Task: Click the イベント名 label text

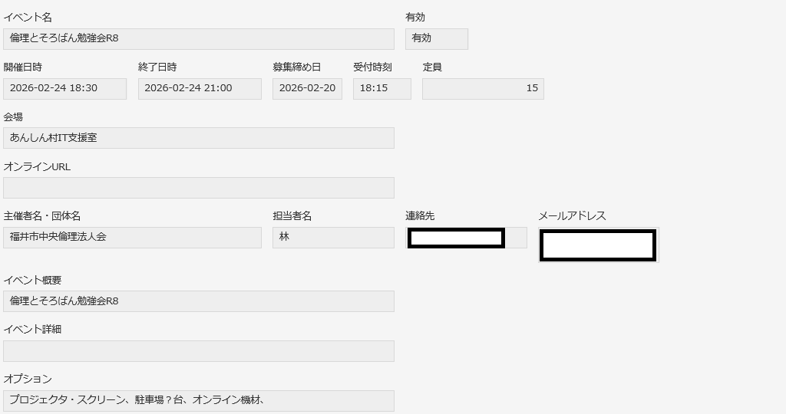Action: pos(28,18)
